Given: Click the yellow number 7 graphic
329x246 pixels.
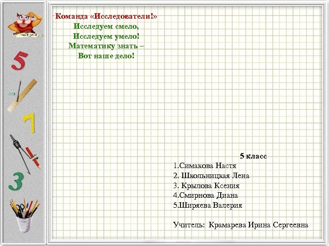Looking at the screenshot, I should [x=29, y=123].
